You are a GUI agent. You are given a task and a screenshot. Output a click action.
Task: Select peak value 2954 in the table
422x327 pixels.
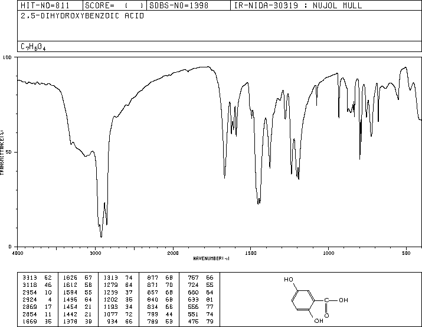(30, 292)
